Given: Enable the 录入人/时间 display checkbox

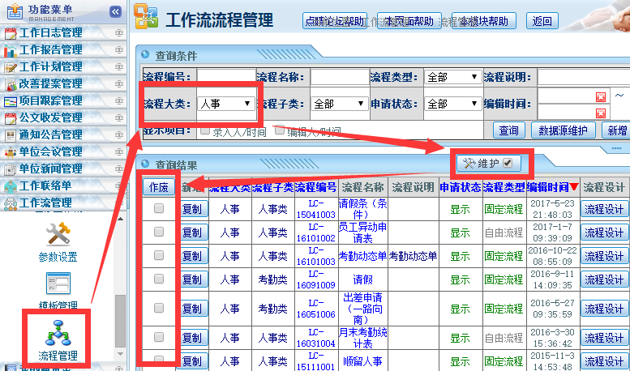Looking at the screenshot, I should 205,130.
